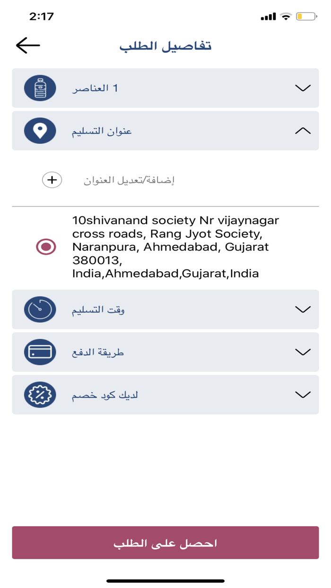Tap the water bottle items icon
Screen dimensions: 331x588
(x=40, y=88)
